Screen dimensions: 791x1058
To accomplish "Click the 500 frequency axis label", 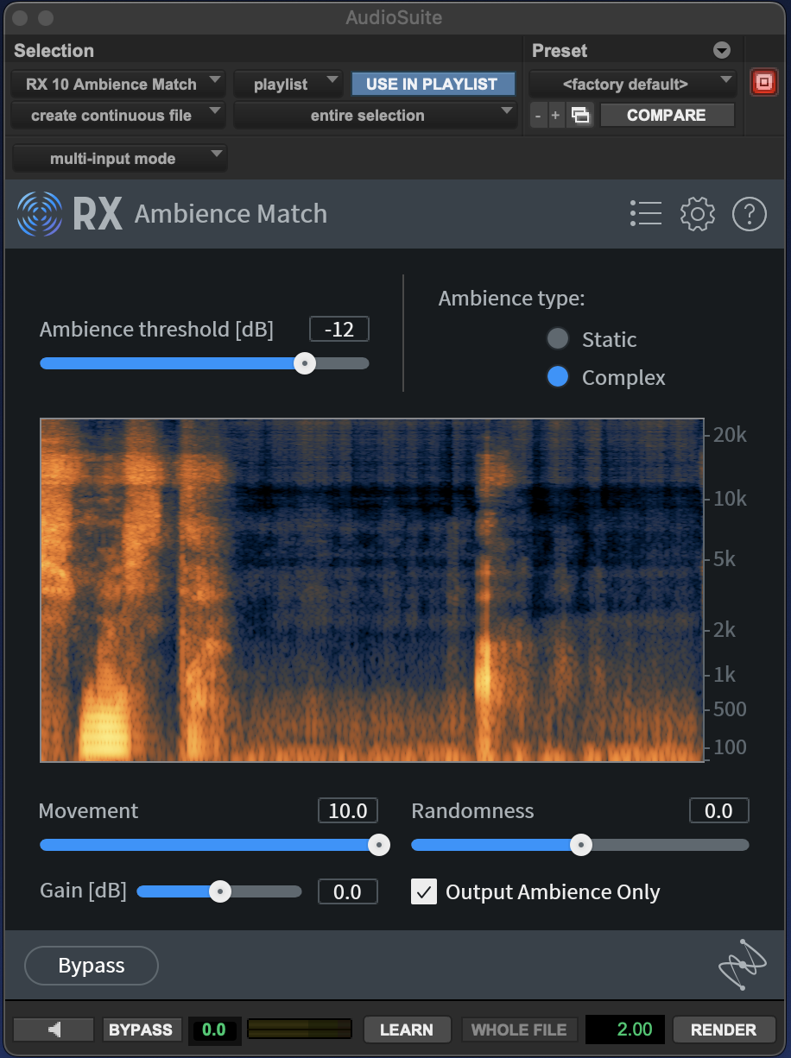I will pyautogui.click(x=731, y=709).
